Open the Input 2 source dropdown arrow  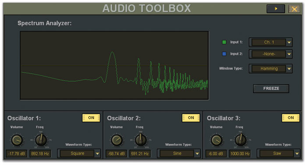(289, 54)
